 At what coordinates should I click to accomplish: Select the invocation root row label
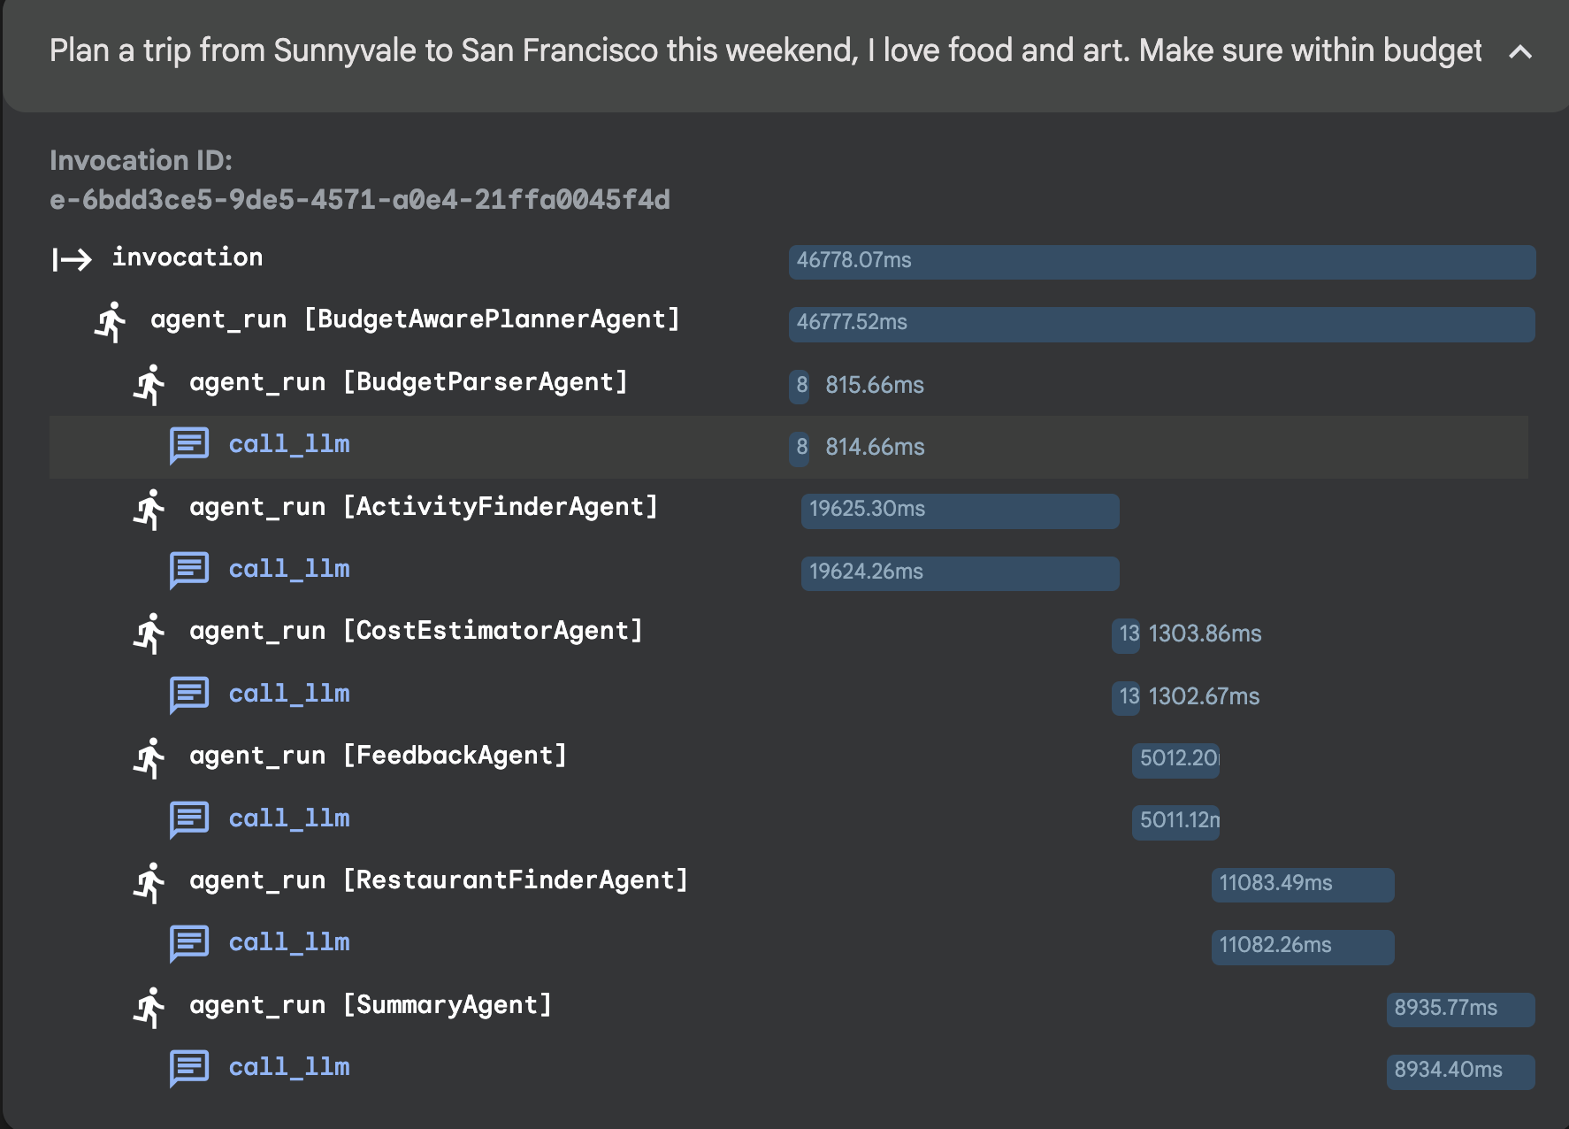(187, 257)
